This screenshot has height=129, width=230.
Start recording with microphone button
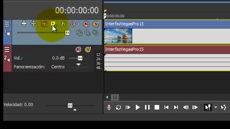pos(109,107)
